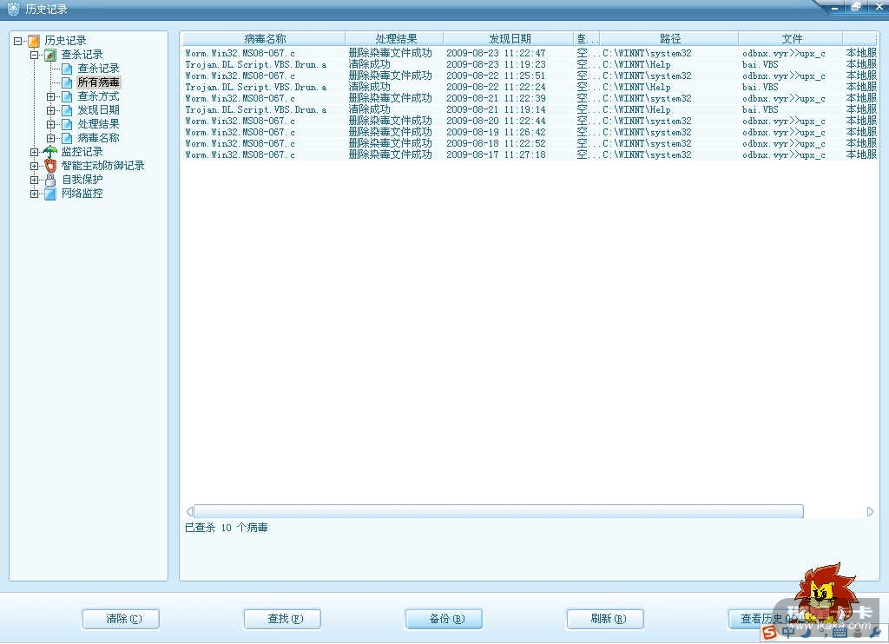
Task: Click the 刷新(R) button
Action: pos(605,619)
